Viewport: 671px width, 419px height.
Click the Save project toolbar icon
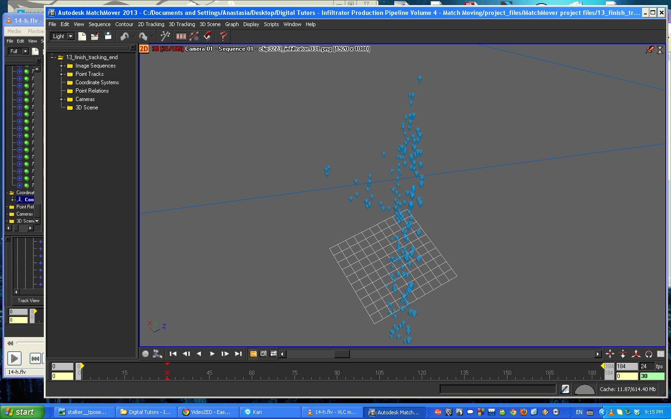(x=108, y=36)
